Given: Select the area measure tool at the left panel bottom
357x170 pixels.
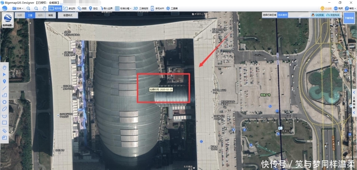Looking at the screenshot, I should [x=4, y=137].
